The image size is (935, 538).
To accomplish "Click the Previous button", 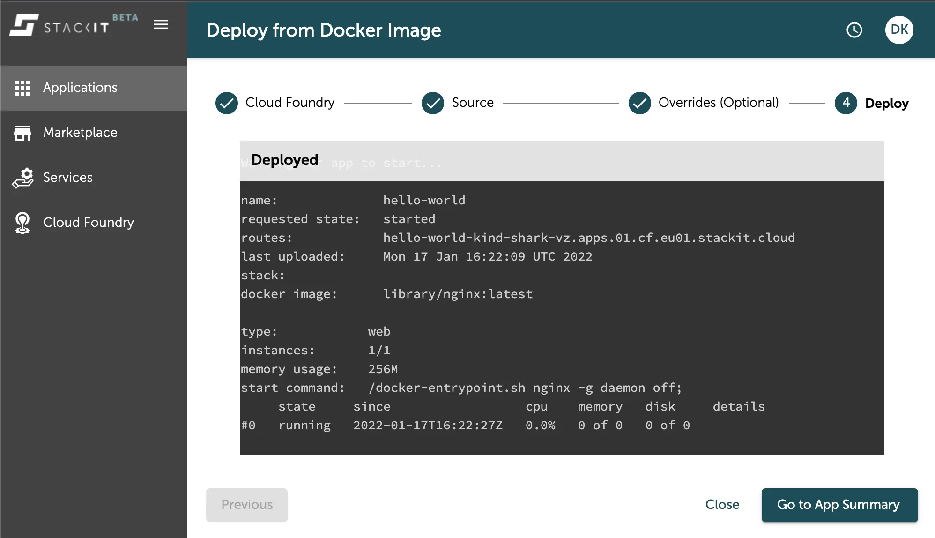I will (x=246, y=505).
